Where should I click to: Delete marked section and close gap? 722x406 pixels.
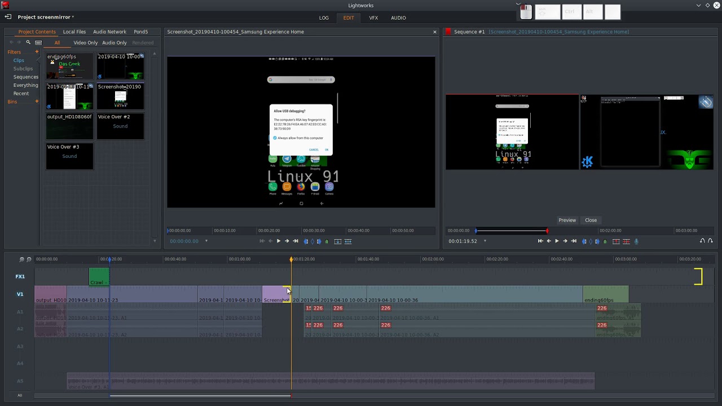click(x=626, y=241)
